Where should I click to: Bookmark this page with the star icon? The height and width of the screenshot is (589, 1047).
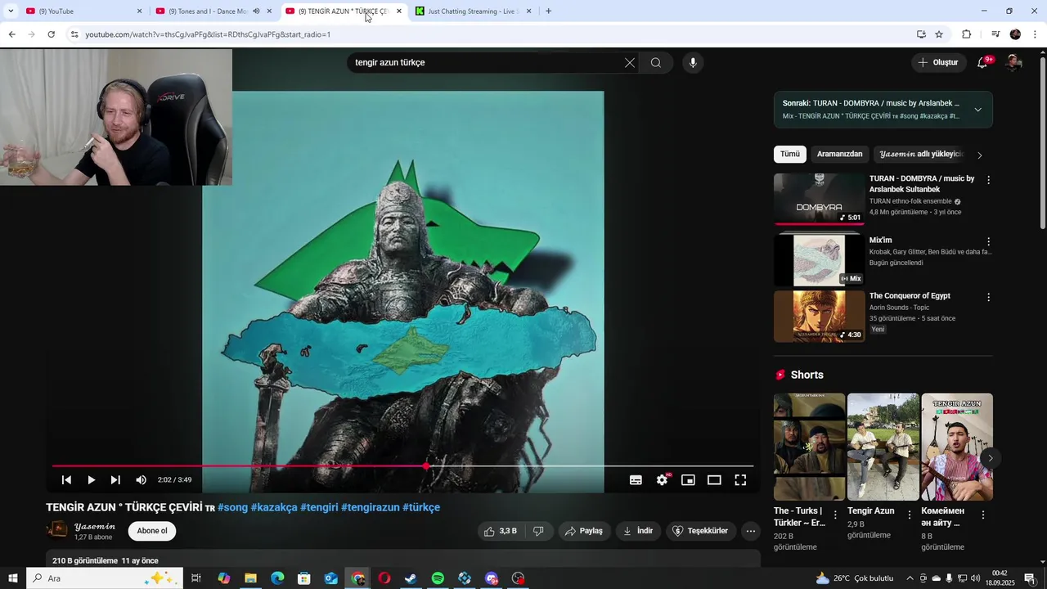(x=939, y=34)
